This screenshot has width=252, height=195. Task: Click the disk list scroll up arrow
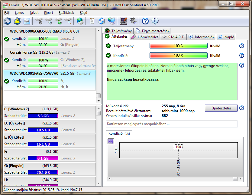pos(99,30)
